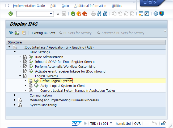Click inside the transaction command input field
The width and height of the screenshot is (173, 128).
pos(32,14)
